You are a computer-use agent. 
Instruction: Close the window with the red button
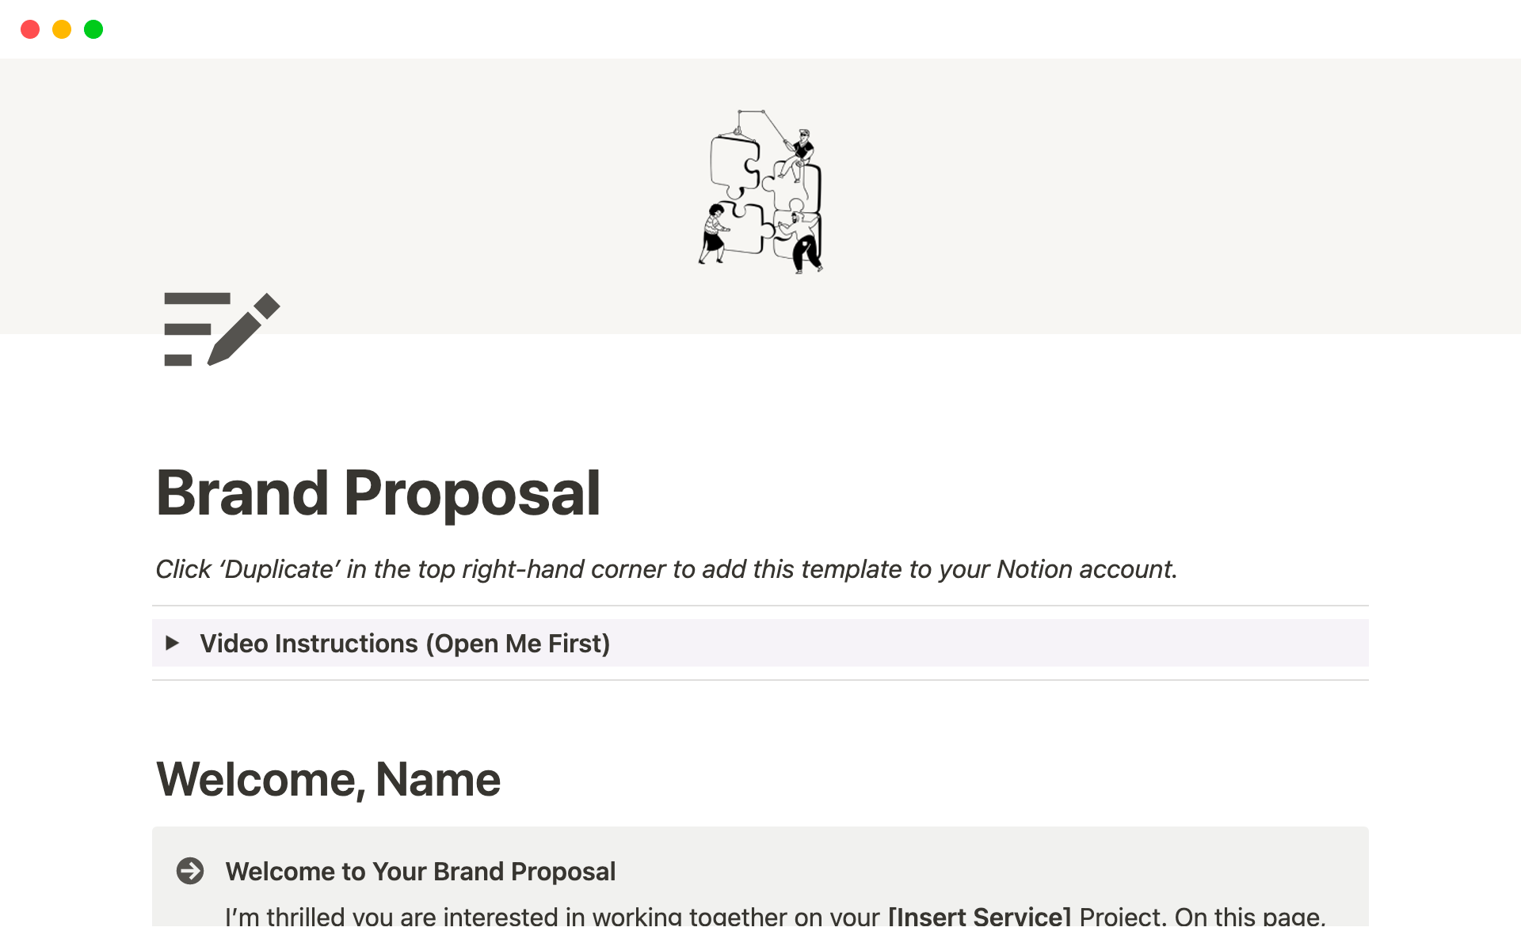coord(30,29)
